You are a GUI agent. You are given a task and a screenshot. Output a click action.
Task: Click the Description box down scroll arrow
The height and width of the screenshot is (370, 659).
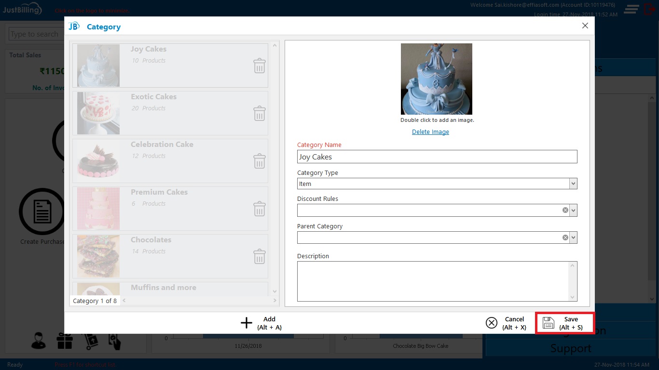[x=573, y=297]
